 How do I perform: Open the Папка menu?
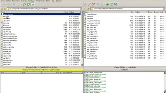pyautogui.click(x=48, y=1)
